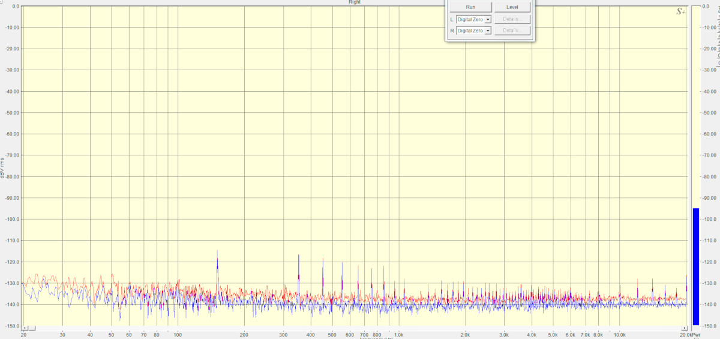Click the "-50.00" left axis label
The image size is (720, 339).
coord(11,113)
